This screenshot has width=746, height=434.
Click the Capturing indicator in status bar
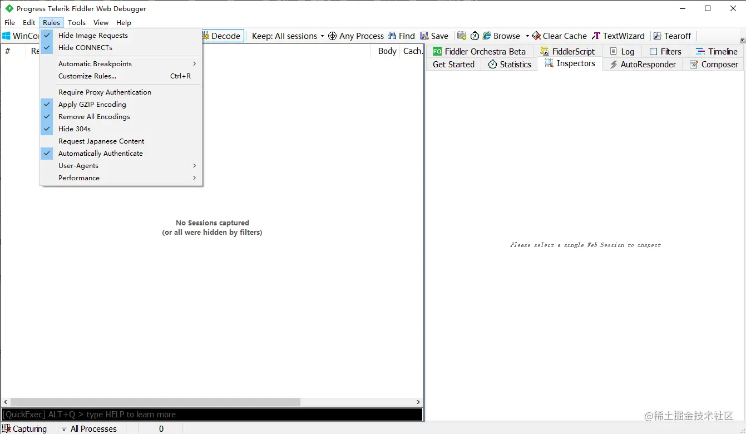[x=24, y=429]
